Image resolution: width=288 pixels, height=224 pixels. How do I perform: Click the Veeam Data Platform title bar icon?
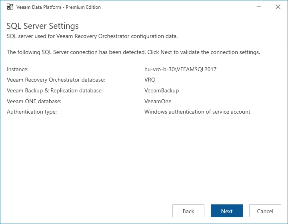coord(10,7)
